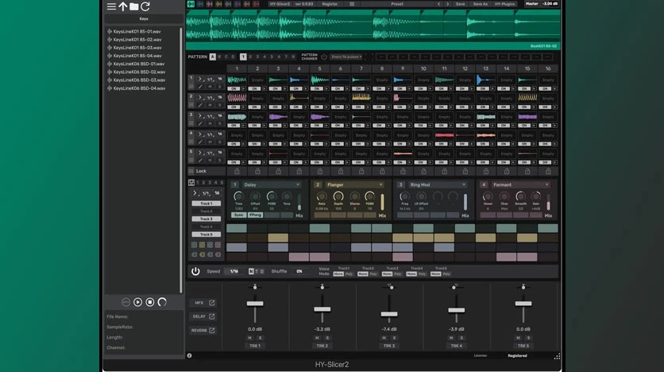Open the folder browse icon
The height and width of the screenshot is (372, 664).
tap(133, 6)
